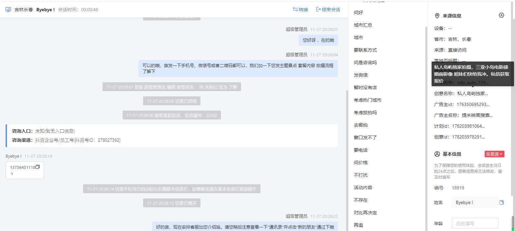This screenshot has height=231, width=515.
Task: Click the 年龄 input field
Action: click(x=475, y=223)
